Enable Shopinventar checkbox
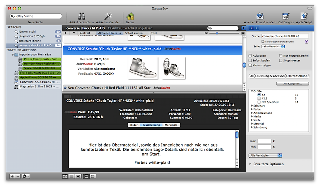 tap(281, 61)
